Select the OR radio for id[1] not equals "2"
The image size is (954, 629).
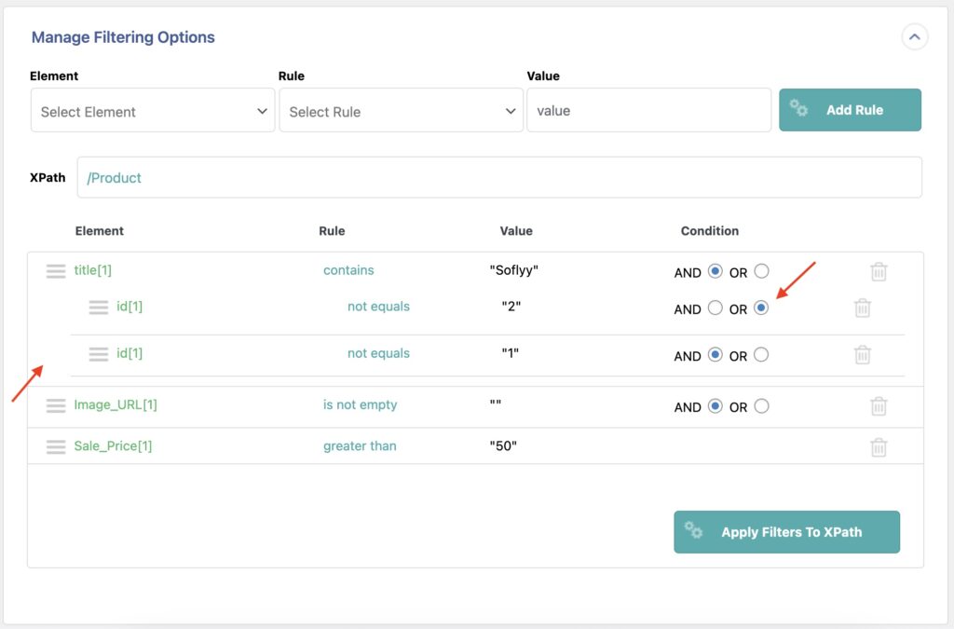pos(760,307)
